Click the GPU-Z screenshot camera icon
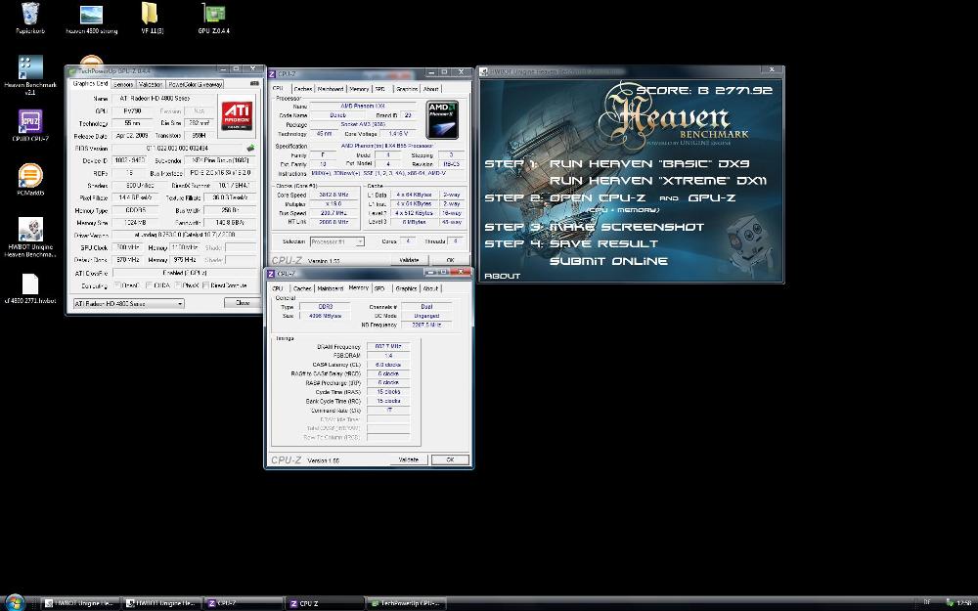Screen dimensions: 978x611 pos(254,83)
